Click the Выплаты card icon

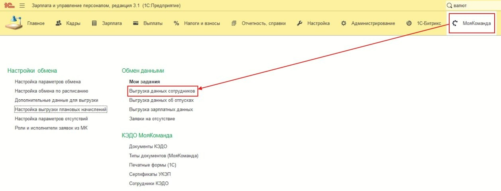(136, 23)
